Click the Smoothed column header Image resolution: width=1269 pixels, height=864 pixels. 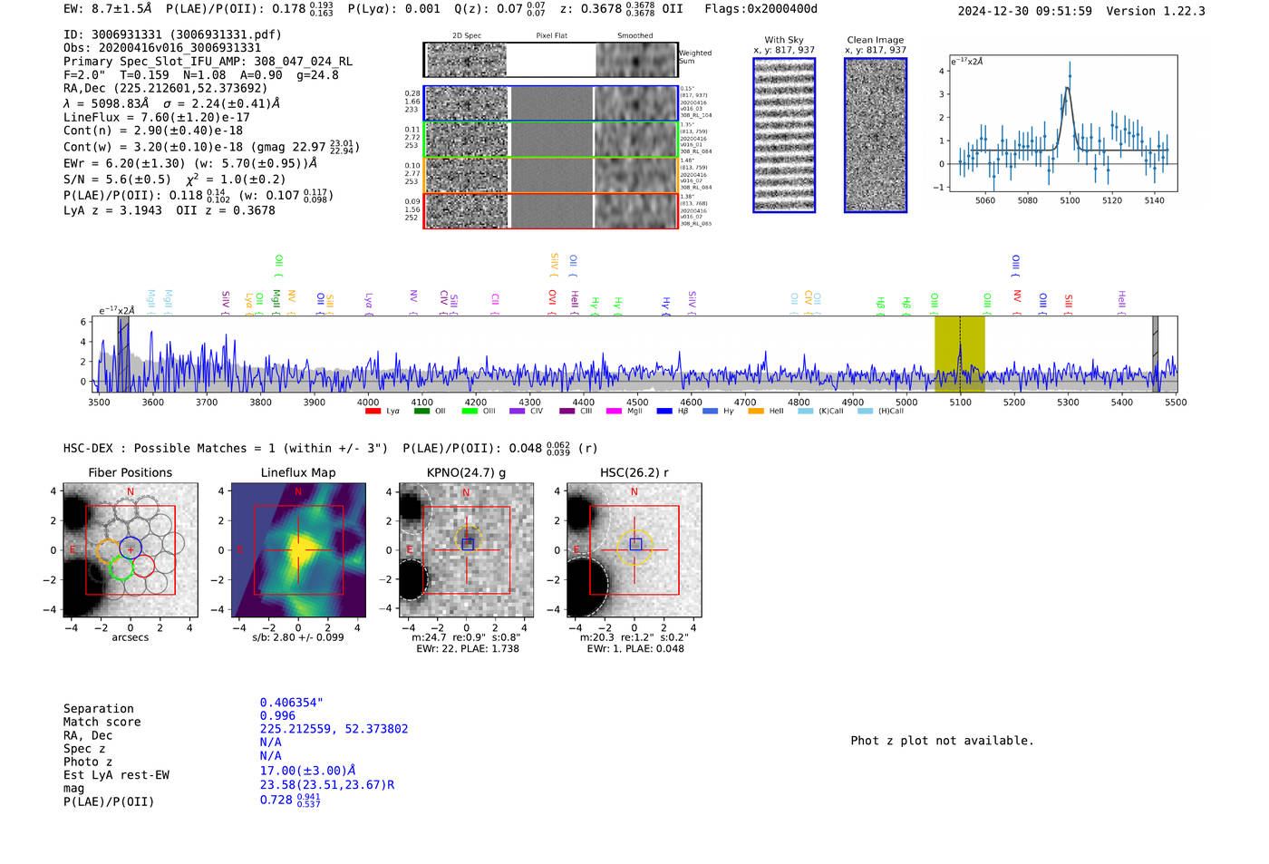click(635, 36)
